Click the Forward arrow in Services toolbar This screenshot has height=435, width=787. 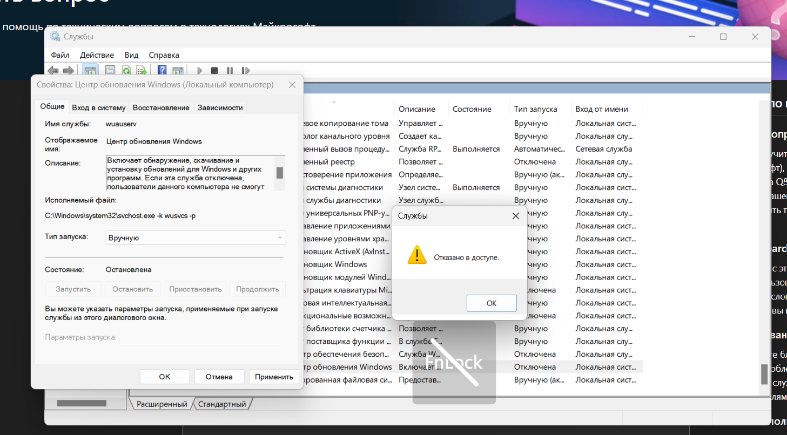tap(68, 71)
